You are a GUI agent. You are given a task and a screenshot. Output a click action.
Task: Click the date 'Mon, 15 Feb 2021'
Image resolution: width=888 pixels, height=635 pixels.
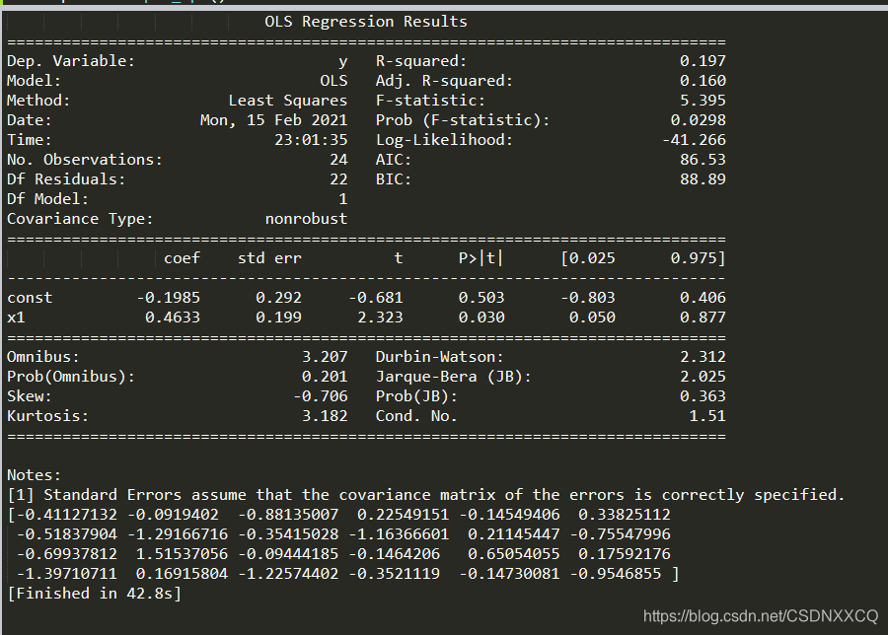point(273,120)
